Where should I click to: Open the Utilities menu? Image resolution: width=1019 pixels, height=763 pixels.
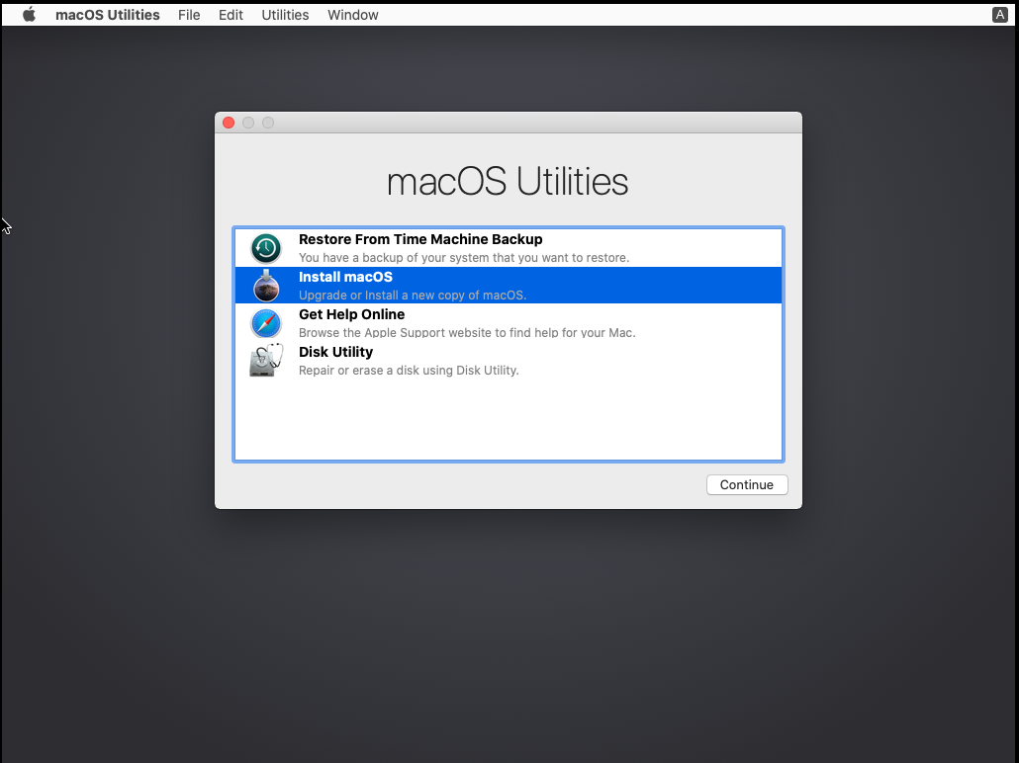coord(285,14)
